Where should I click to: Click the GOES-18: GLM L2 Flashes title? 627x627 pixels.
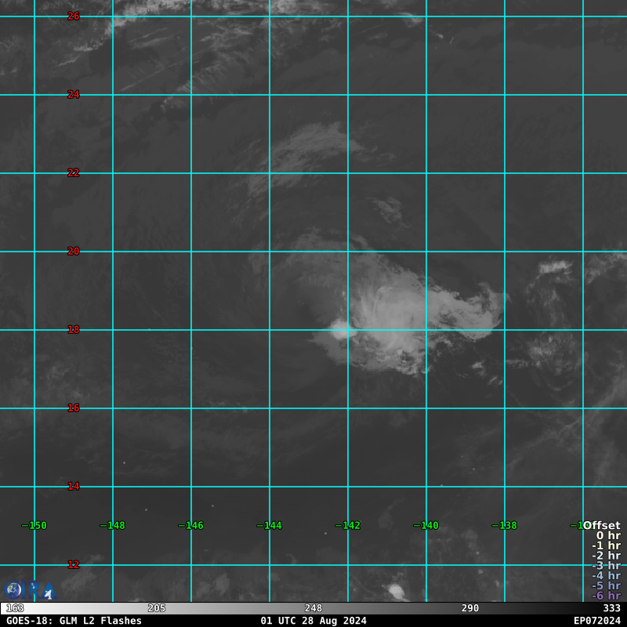(x=74, y=621)
